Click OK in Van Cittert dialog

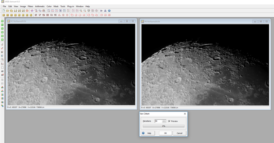coord(165,133)
